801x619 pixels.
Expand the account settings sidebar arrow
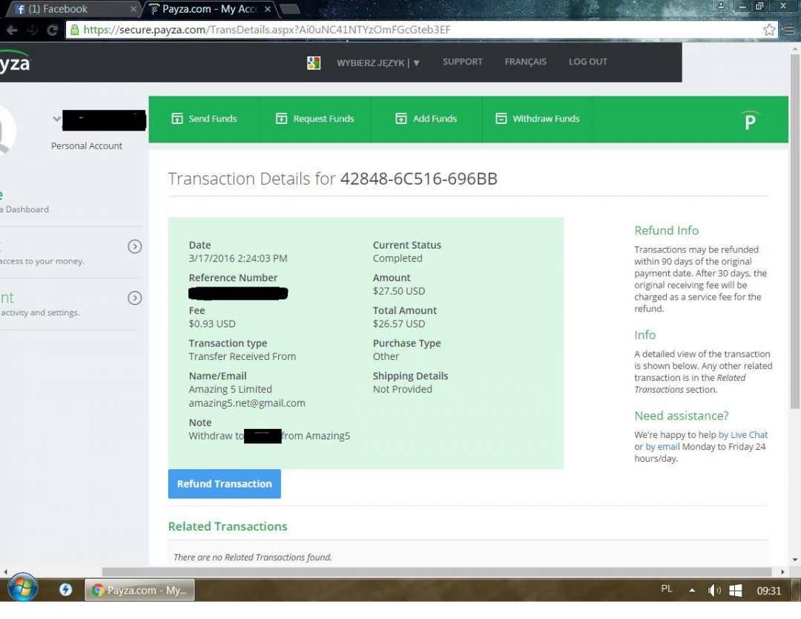[x=134, y=298]
